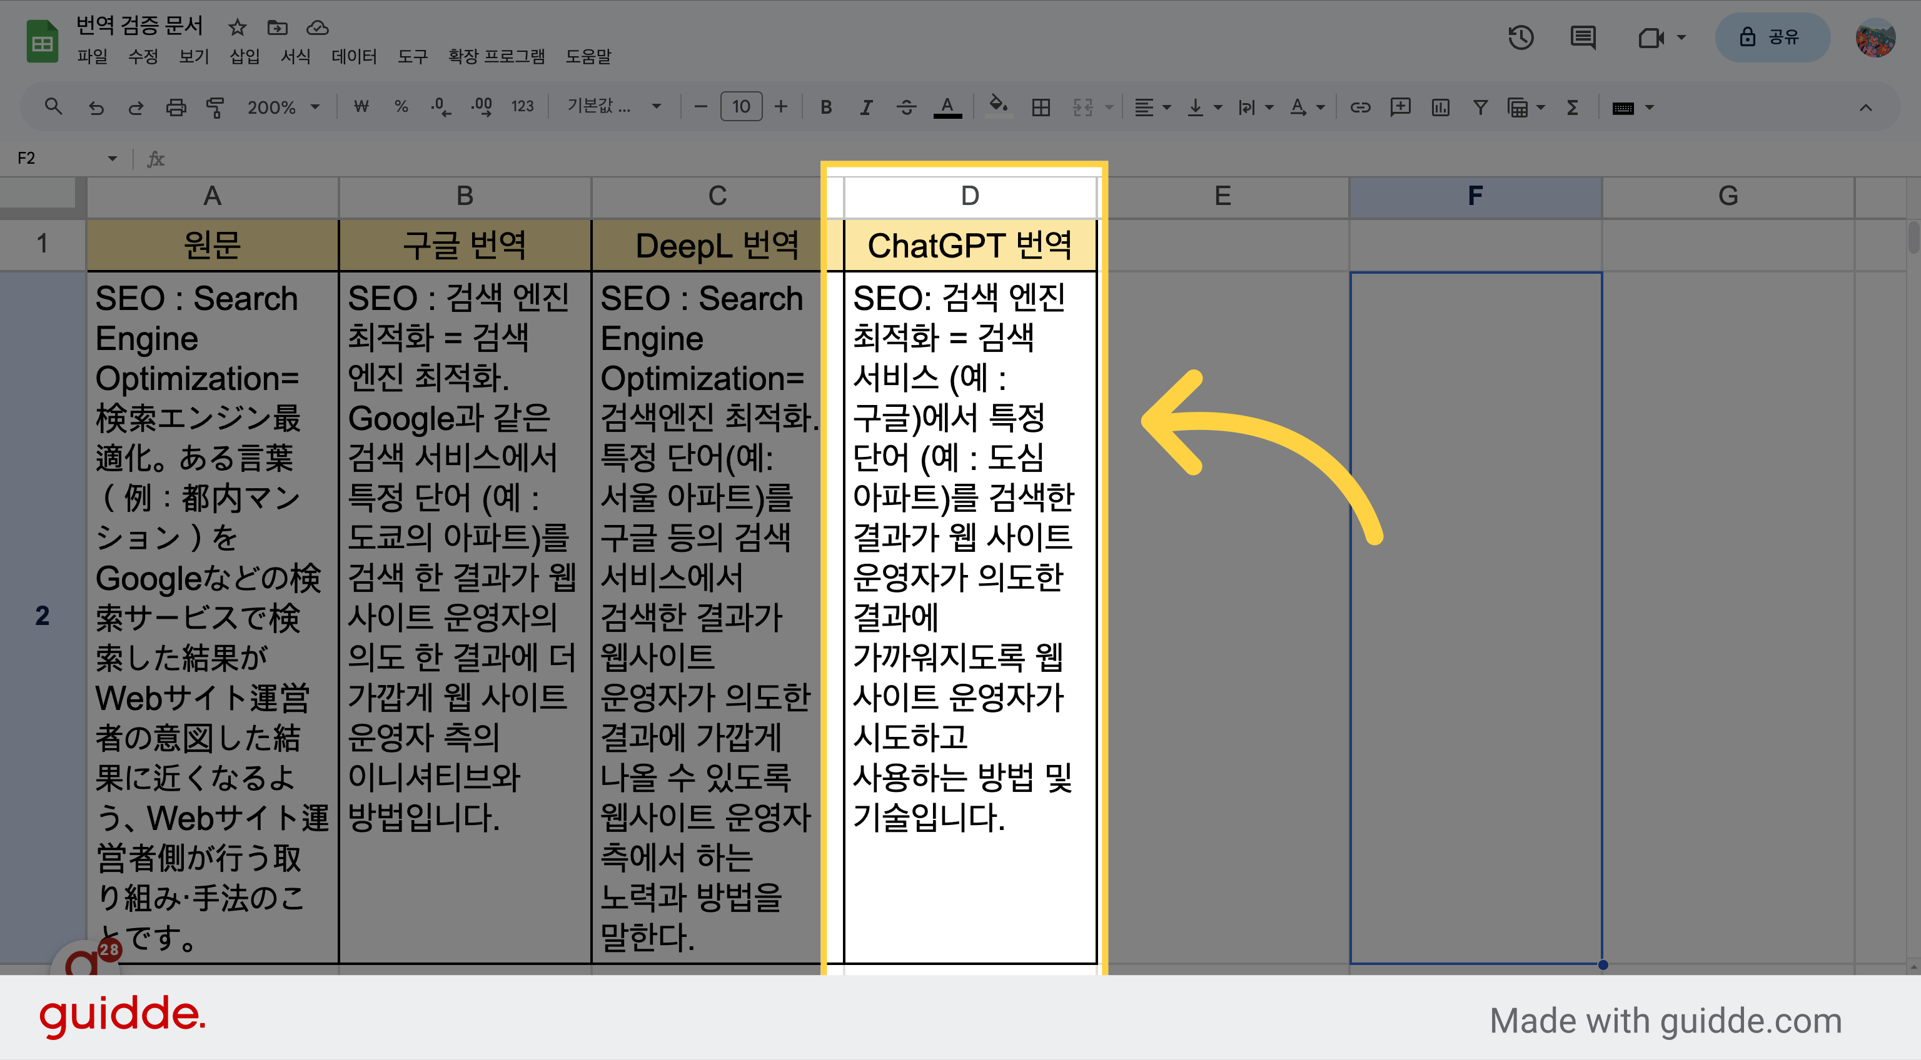This screenshot has width=1921, height=1060.
Task: Open the 데이터 menu
Action: (354, 57)
